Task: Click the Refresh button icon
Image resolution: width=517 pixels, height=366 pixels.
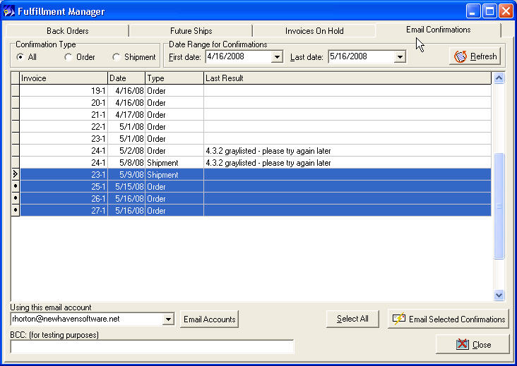Action: [x=460, y=56]
